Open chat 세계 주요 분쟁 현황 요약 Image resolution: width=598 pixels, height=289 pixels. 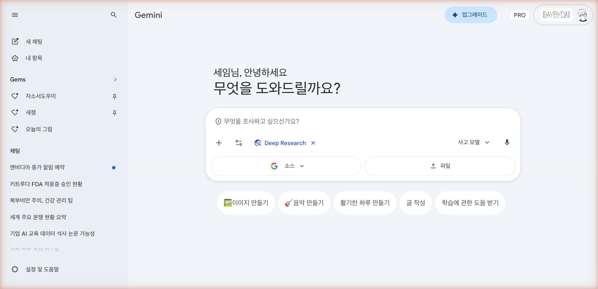pyautogui.click(x=38, y=217)
